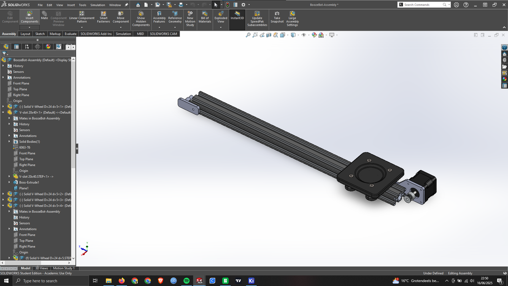
Task: Open Spotify from the Windows taskbar
Action: tap(186, 281)
